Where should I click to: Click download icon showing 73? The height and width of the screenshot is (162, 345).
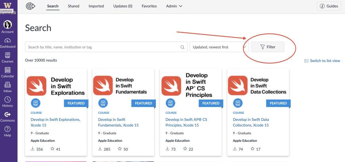pyautogui.click(x=167, y=149)
